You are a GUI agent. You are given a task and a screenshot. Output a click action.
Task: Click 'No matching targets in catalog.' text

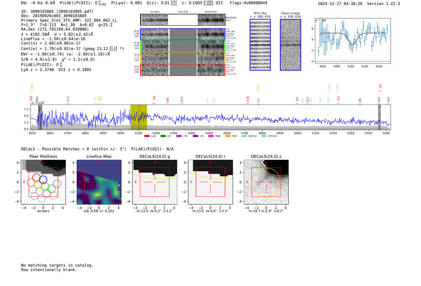[57, 265]
